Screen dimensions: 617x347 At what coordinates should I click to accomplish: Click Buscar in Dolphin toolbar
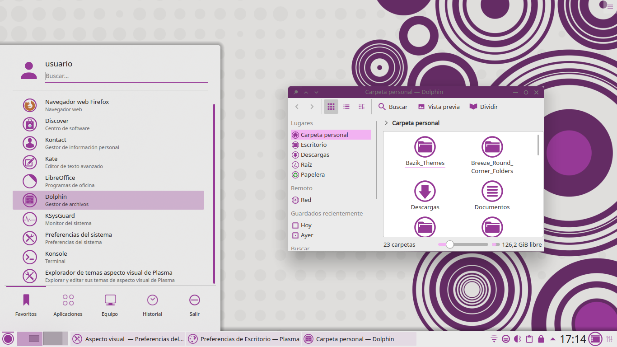pos(393,107)
